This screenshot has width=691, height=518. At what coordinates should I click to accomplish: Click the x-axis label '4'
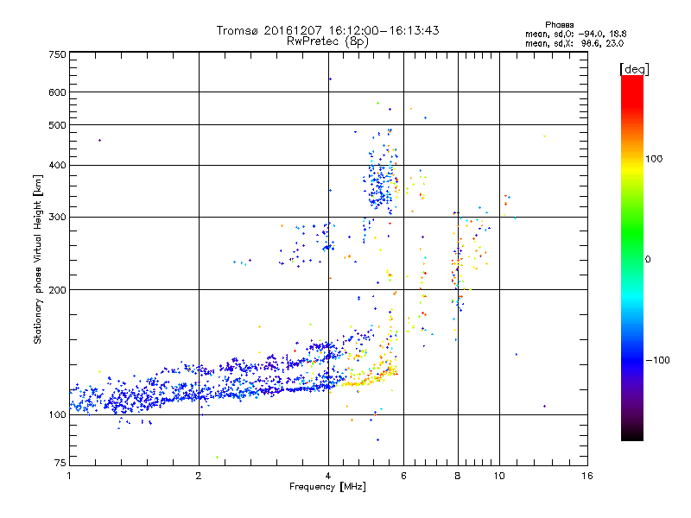pos(328,476)
